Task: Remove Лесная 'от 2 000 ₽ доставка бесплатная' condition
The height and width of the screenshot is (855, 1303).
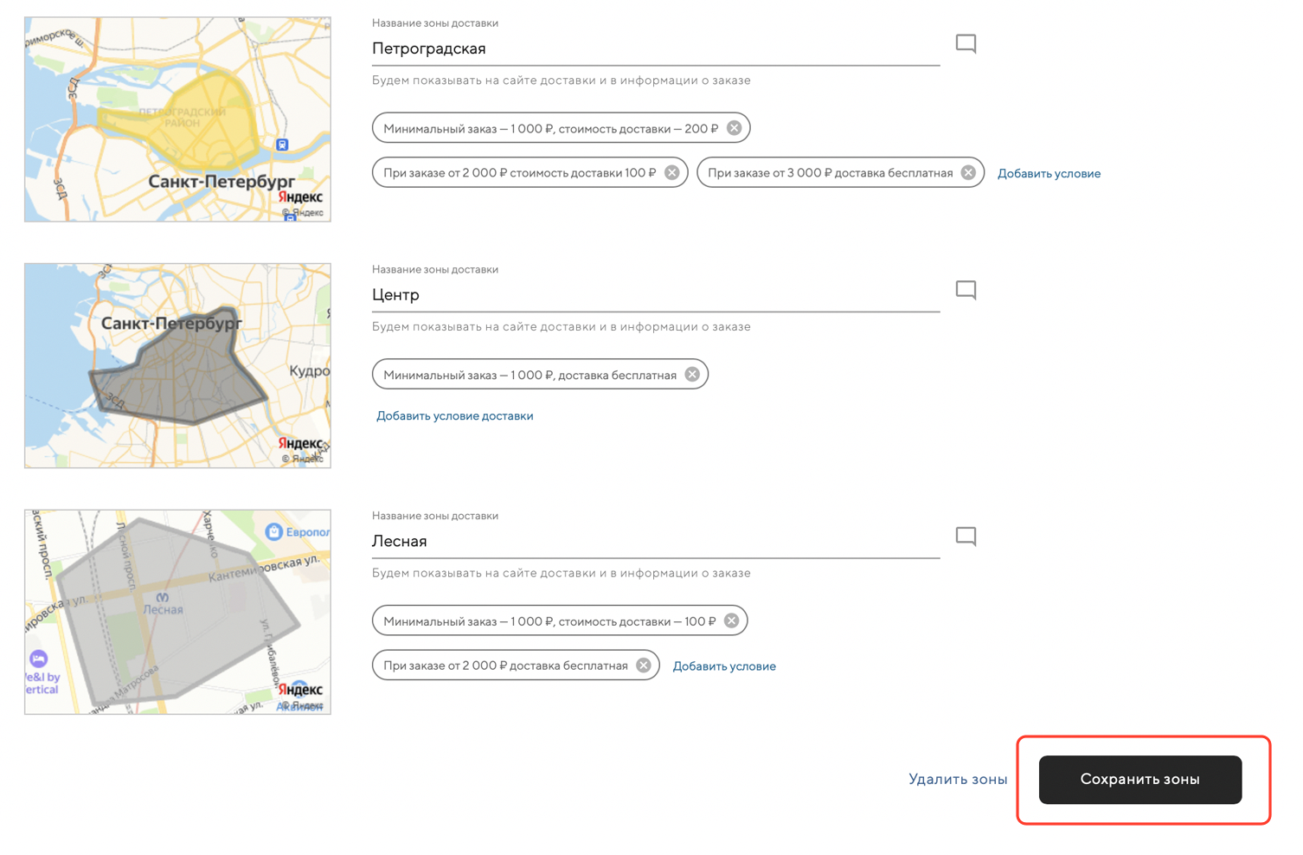Action: tap(644, 665)
